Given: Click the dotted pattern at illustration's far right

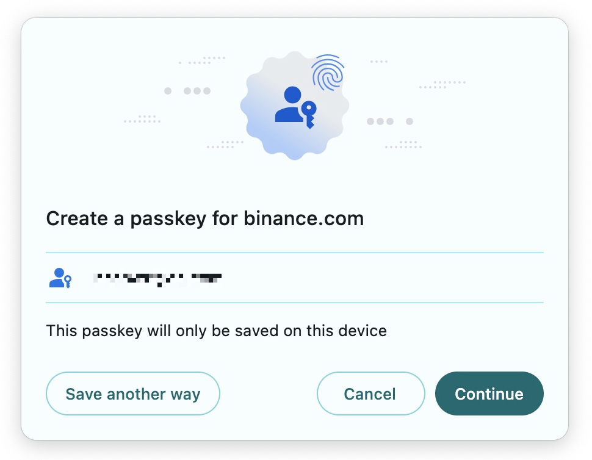Looking at the screenshot, I should 443,84.
